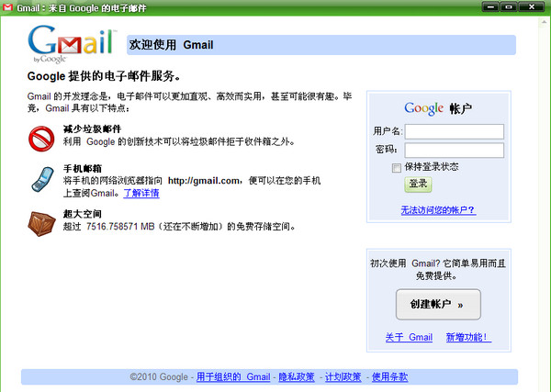This screenshot has width=551, height=392.
Task: Focus the 用户名 input field
Action: [454, 131]
